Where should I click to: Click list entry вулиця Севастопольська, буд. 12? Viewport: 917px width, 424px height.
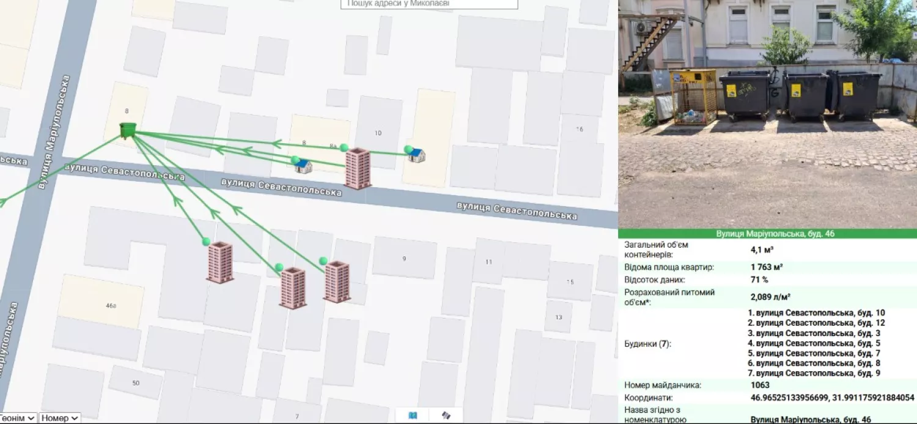pyautogui.click(x=816, y=323)
